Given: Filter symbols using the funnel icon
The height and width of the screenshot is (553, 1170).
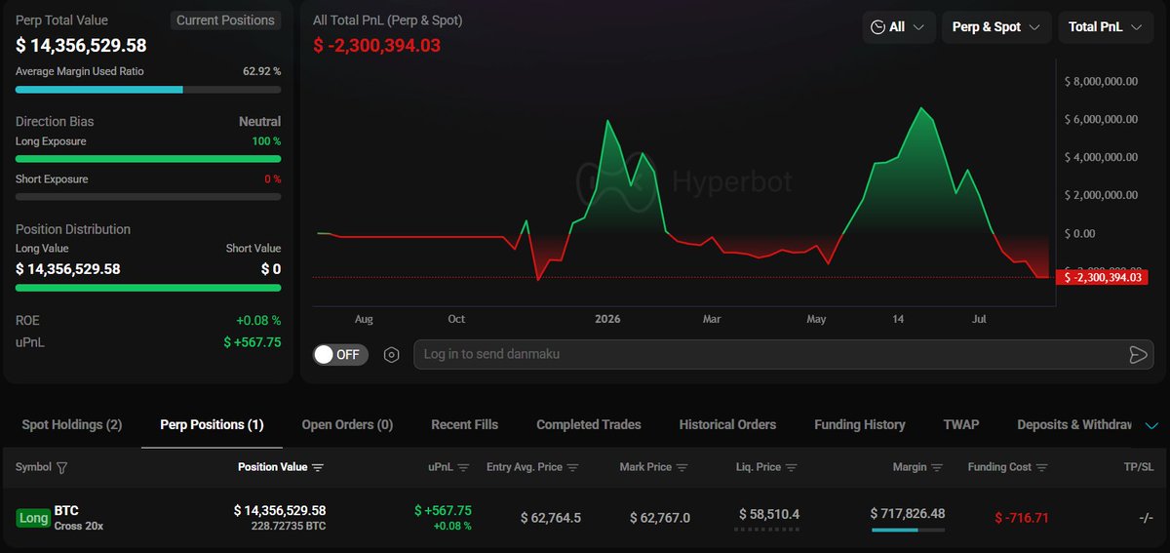Looking at the screenshot, I should (62, 468).
